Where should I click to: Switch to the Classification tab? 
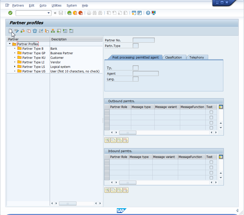pyautogui.click(x=174, y=57)
